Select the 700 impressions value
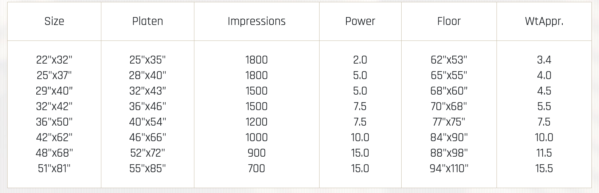This screenshot has height=193, width=599. coord(256,168)
